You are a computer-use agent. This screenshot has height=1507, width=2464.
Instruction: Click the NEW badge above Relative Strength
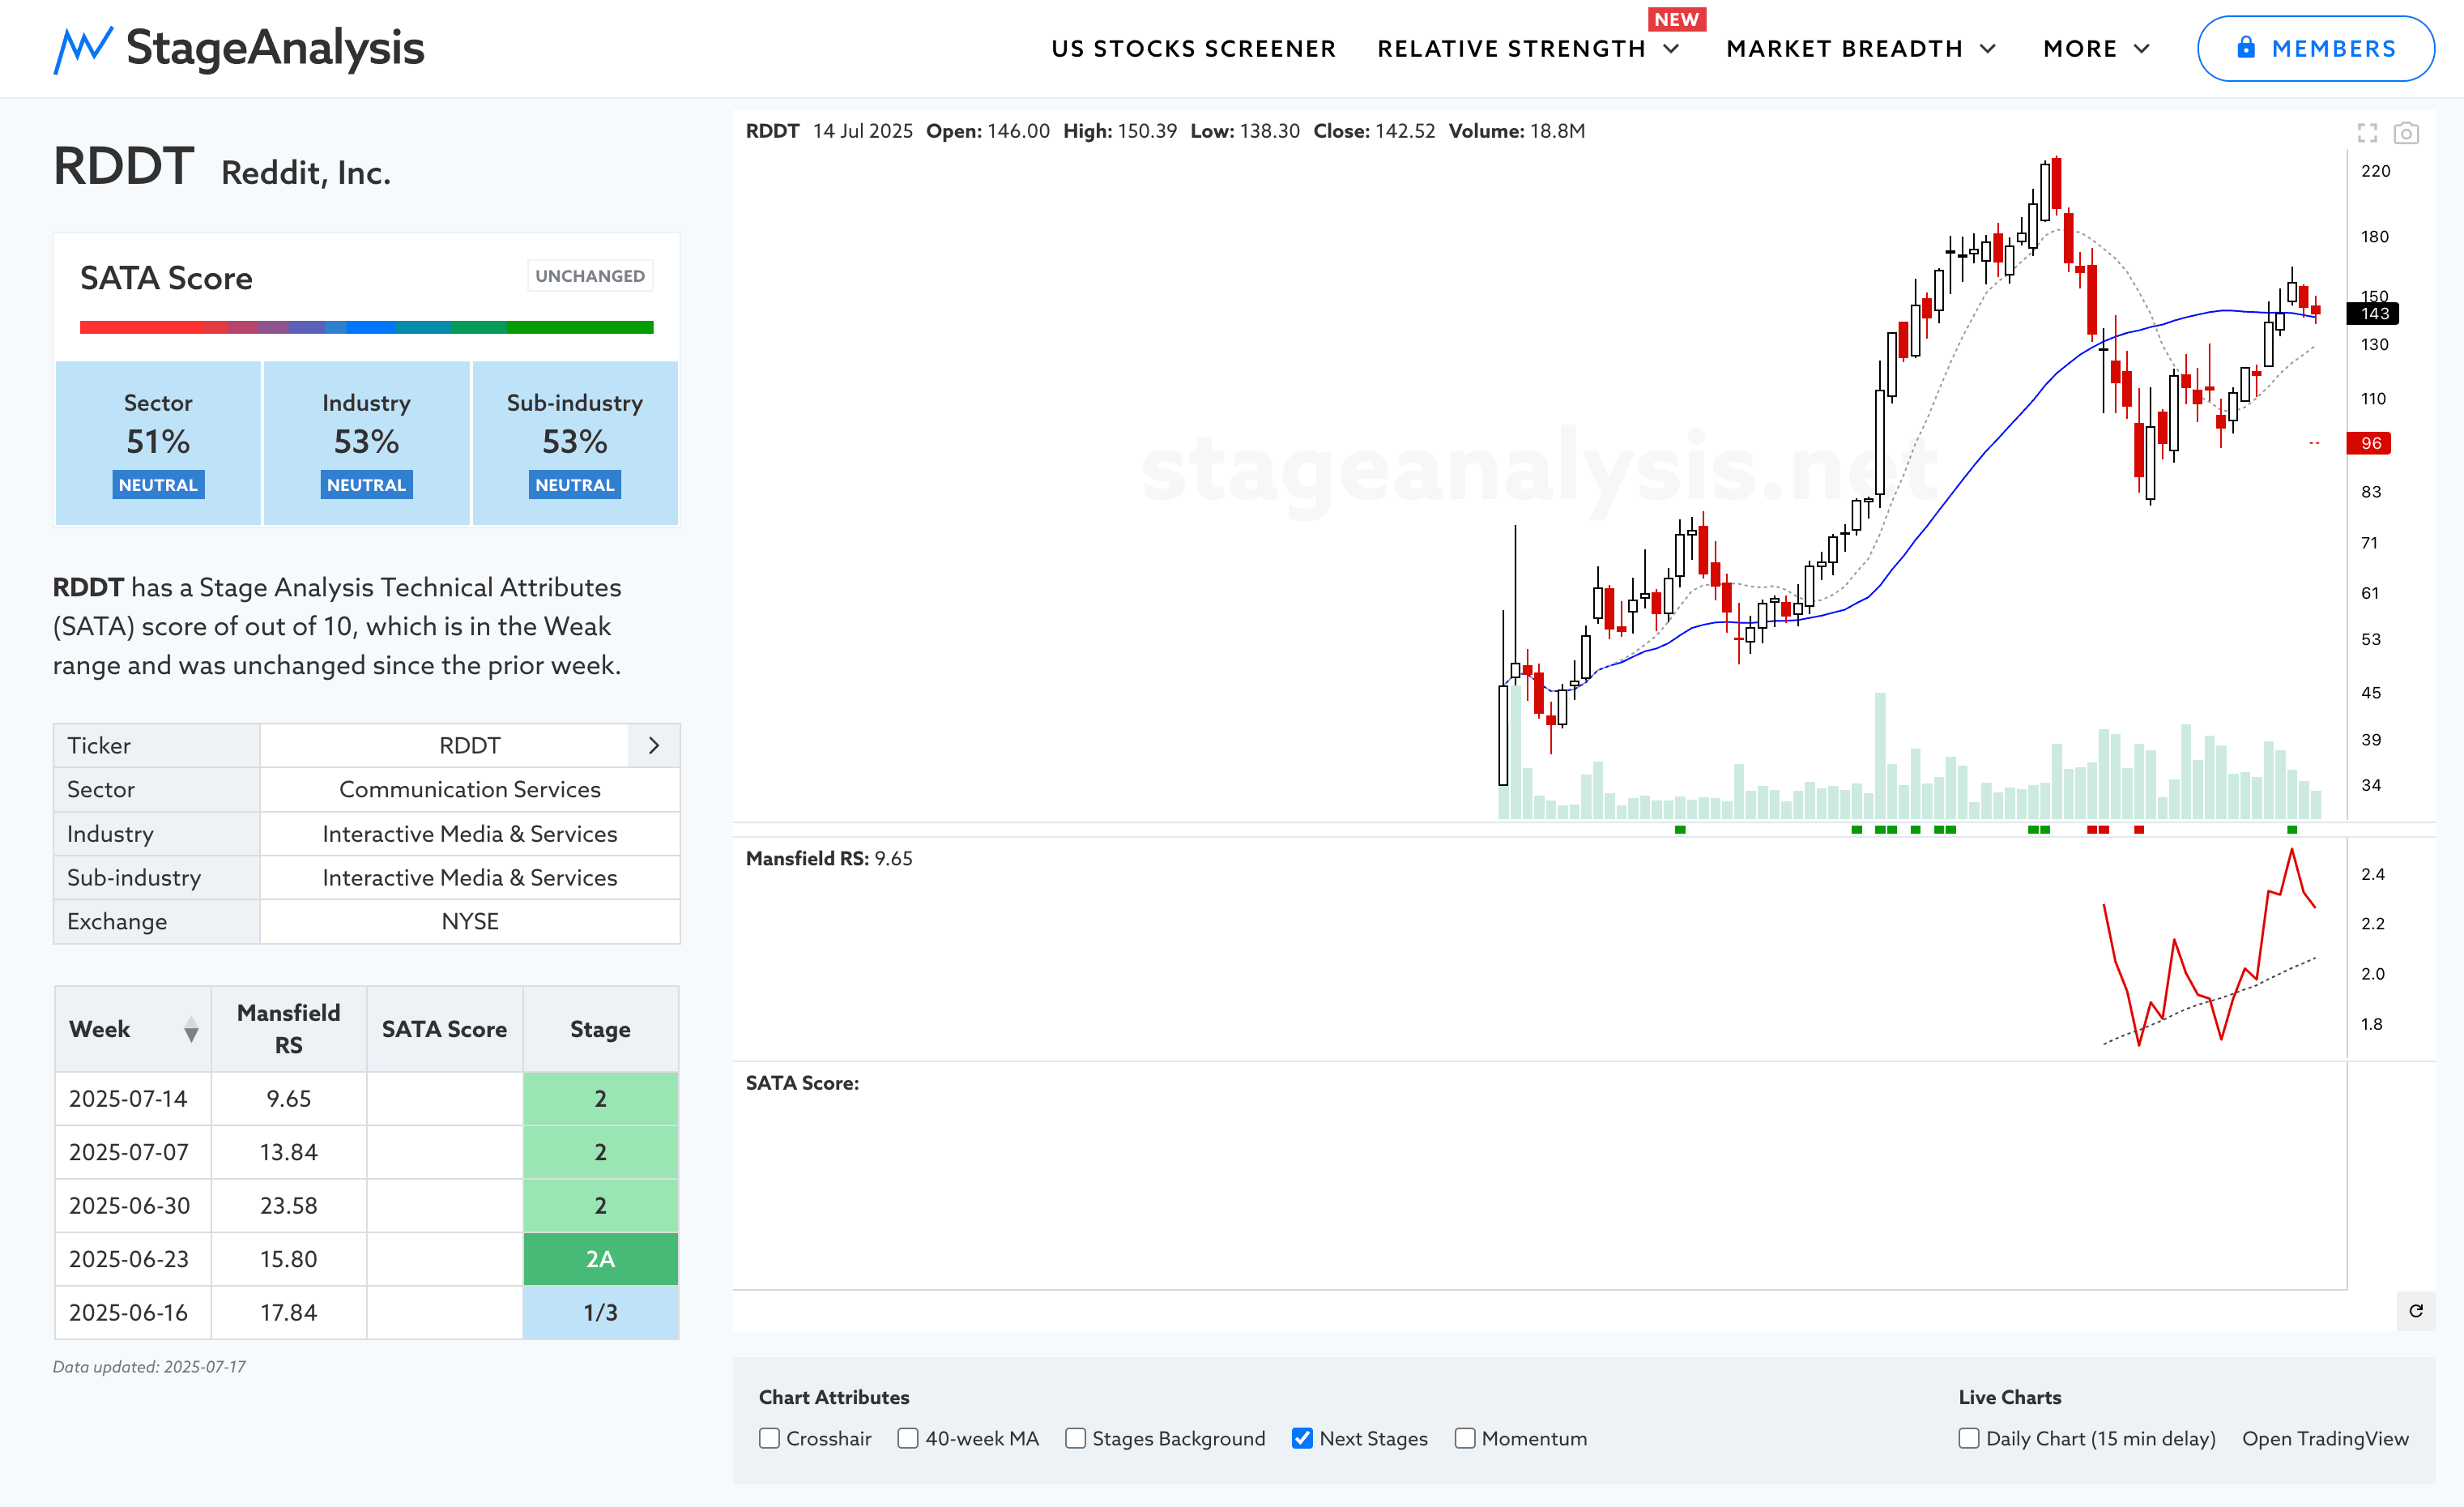click(x=1676, y=19)
